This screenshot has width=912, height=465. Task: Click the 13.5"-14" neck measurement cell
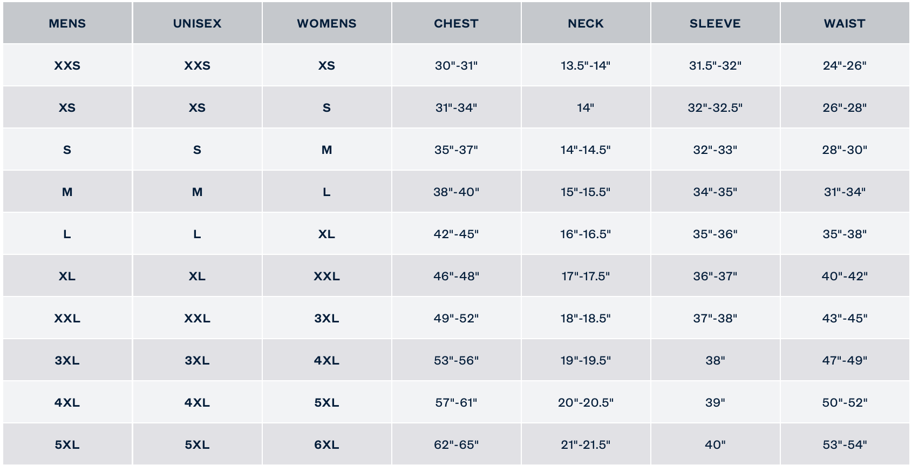[586, 66]
